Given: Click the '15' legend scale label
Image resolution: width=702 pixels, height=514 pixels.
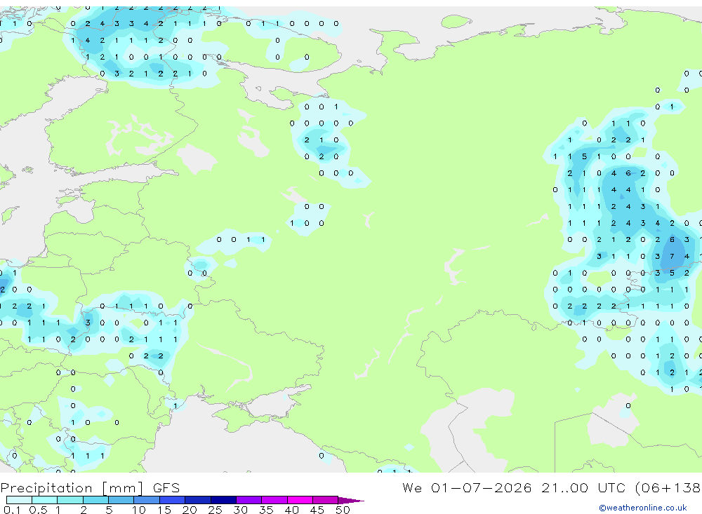Looking at the screenshot, I should 164,510.
